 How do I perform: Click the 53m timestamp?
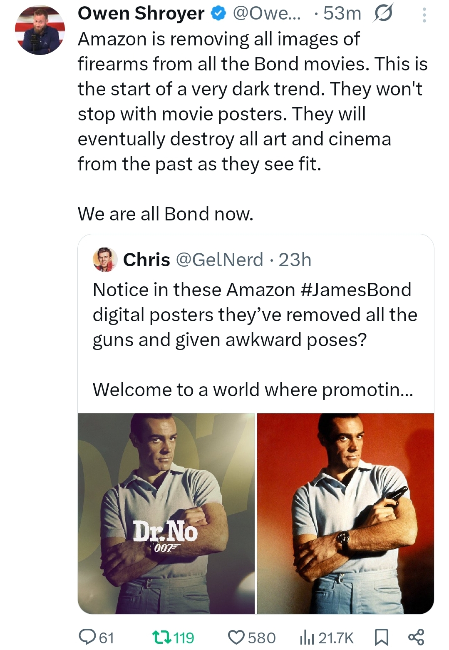tap(342, 14)
